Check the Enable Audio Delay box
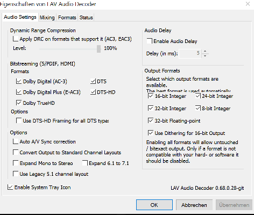The height and width of the screenshot is (215, 254). (149, 41)
